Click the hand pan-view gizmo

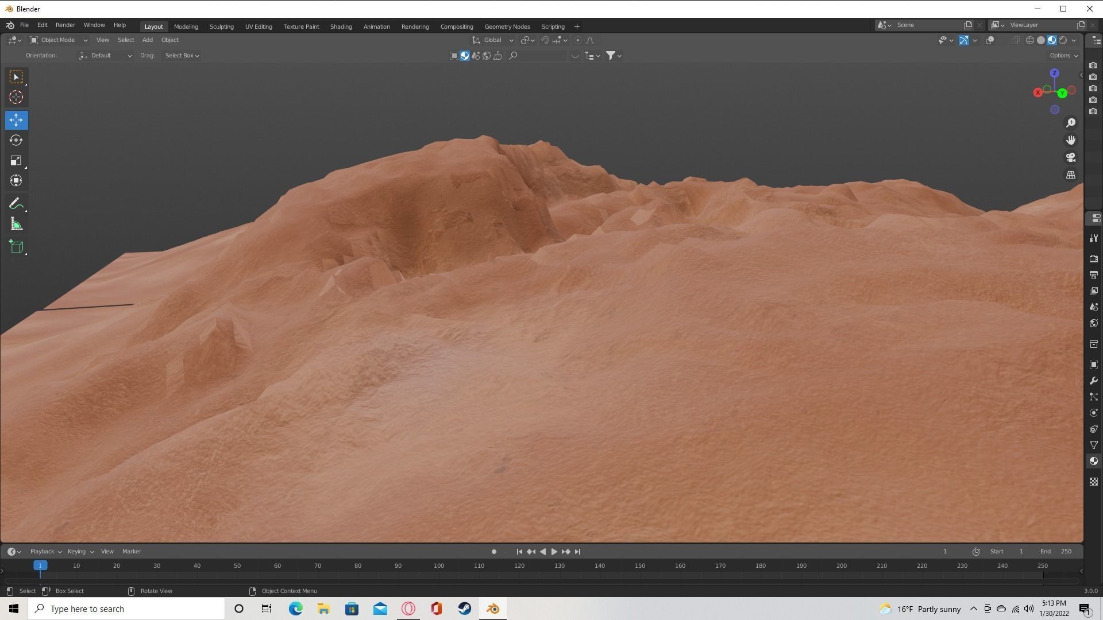(1071, 140)
